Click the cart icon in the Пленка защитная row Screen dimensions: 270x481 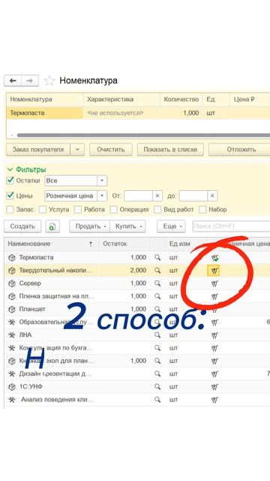tap(214, 296)
